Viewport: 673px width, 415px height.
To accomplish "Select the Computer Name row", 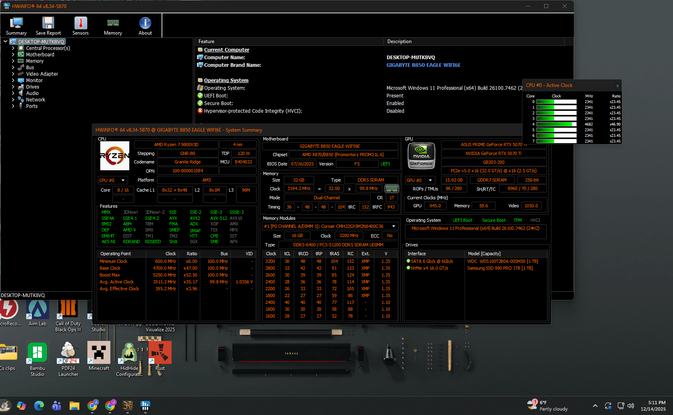I will tap(385, 58).
